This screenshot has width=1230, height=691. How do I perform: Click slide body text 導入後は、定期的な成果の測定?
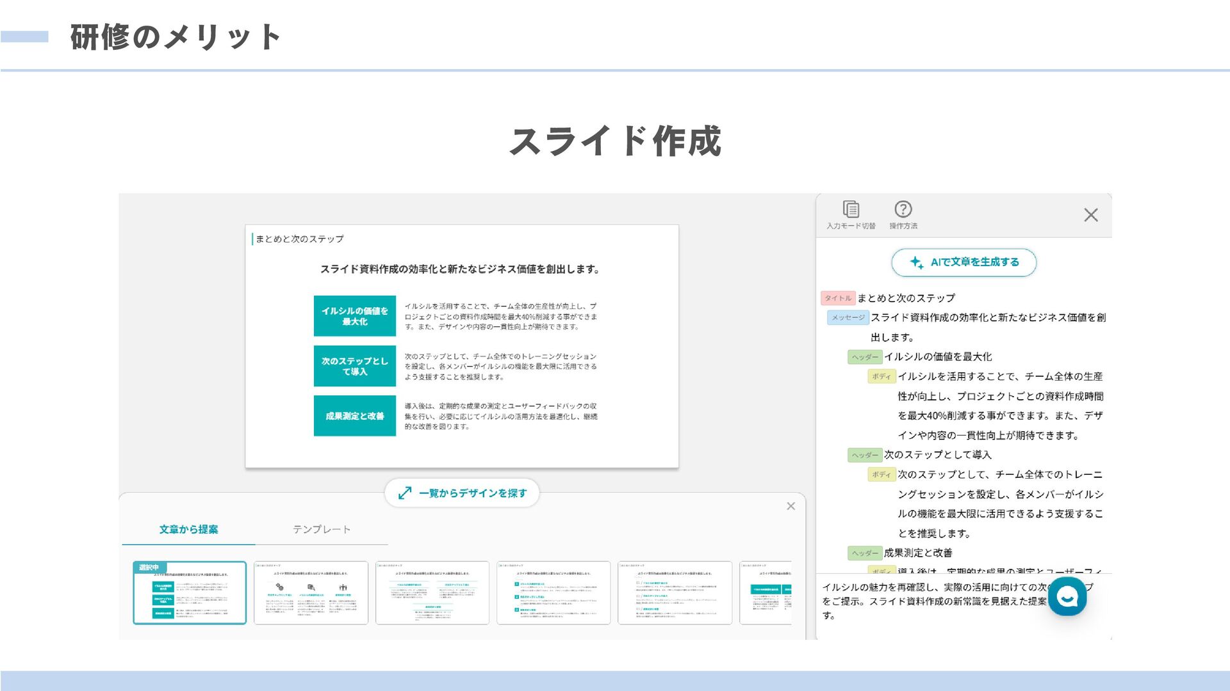click(x=501, y=416)
